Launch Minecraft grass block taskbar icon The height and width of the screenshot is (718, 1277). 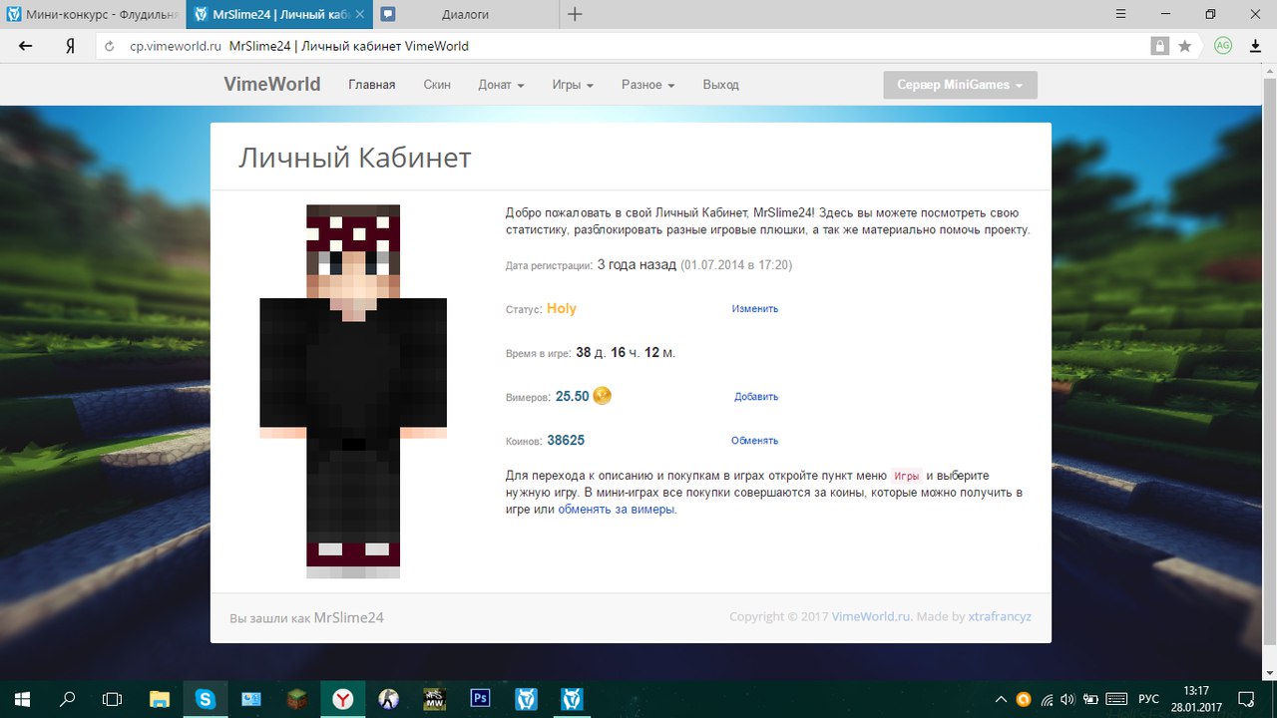tap(297, 699)
